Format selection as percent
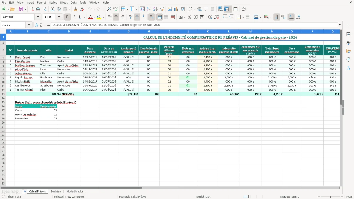Viewport: 354px width, 199px height. point(189,17)
